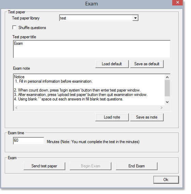Viewport: 191px width, 194px height.
Task: Click the exam note vertical scrollbar thumb
Action: pyautogui.click(x=167, y=88)
